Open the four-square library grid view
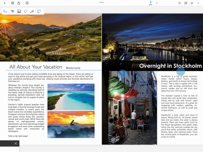 click(13, 3)
